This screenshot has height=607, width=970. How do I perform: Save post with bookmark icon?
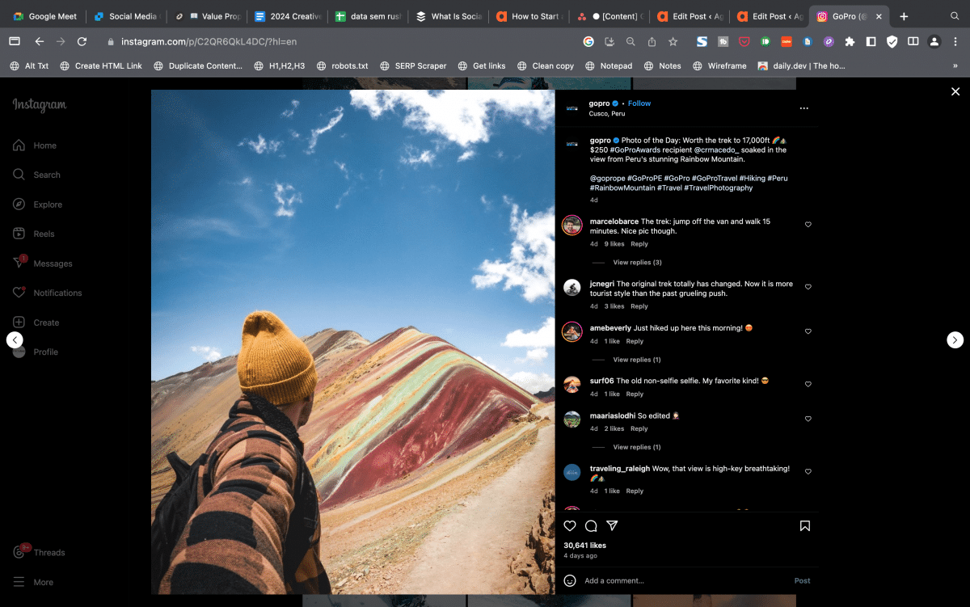[805, 525]
